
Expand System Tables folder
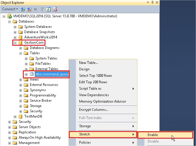26,59
